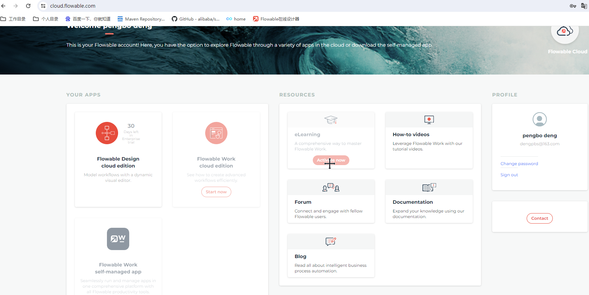This screenshot has width=589, height=295.
Task: Click the Forum people chat icon
Action: (331, 187)
